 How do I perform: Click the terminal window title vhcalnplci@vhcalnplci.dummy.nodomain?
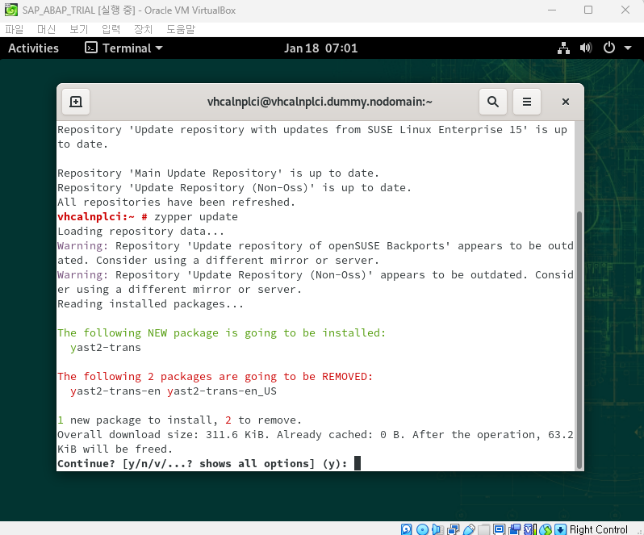pyautogui.click(x=320, y=102)
